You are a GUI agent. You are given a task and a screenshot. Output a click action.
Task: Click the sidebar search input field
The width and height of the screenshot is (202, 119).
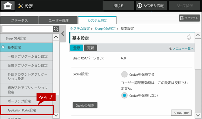click(x=27, y=29)
